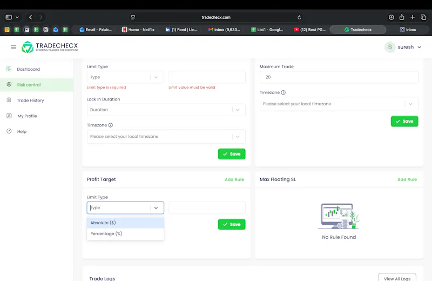Click View All Logs button
Screen dimensions: 432x281
tap(397, 278)
